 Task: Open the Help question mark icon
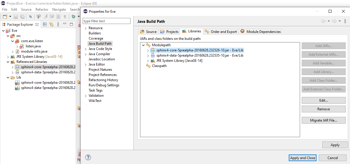coord(88,157)
